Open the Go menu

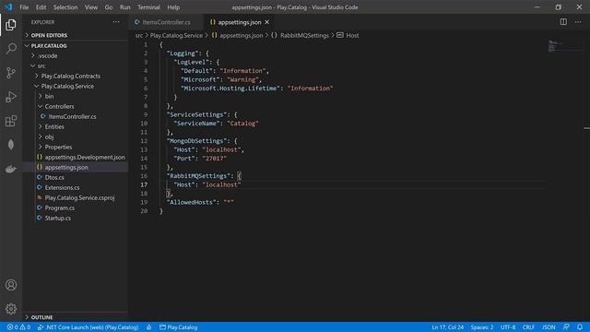(x=109, y=7)
